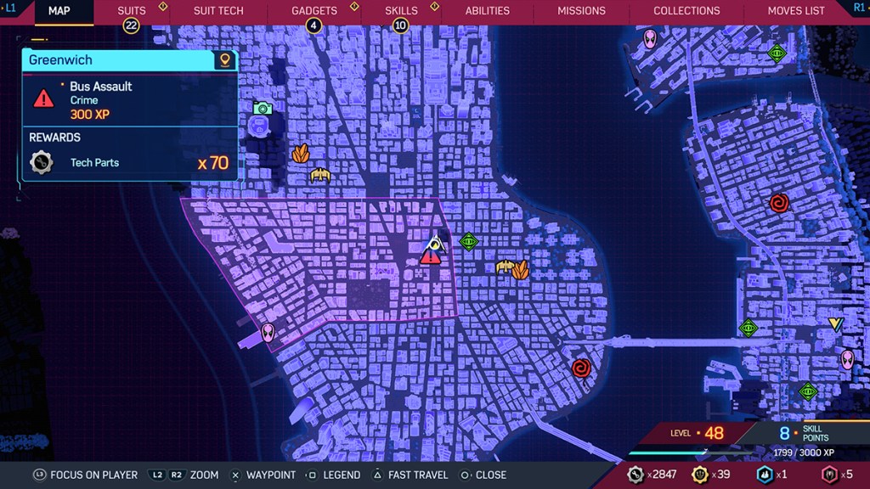The width and height of the screenshot is (870, 489).
Task: Click the yellow winged icon above the Greenwich district
Action: coord(320,176)
